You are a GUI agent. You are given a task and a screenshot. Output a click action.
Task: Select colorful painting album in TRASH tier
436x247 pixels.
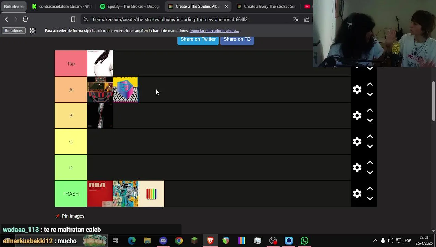pyautogui.click(x=125, y=194)
